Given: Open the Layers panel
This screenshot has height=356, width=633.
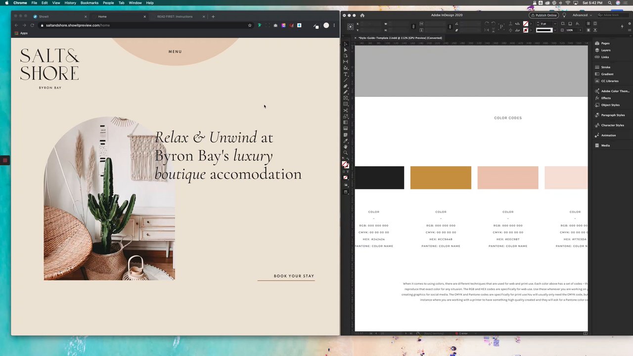Looking at the screenshot, I should (605, 50).
